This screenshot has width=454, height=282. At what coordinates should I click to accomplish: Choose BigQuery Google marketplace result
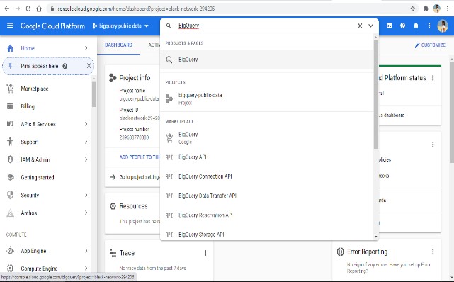pyautogui.click(x=267, y=138)
